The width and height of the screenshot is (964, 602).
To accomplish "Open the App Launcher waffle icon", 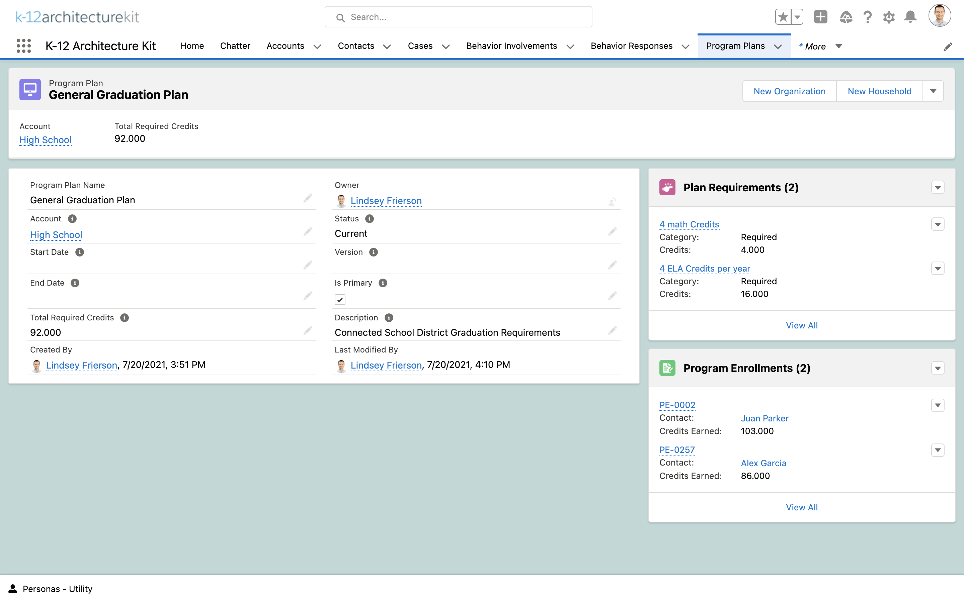I will click(24, 46).
